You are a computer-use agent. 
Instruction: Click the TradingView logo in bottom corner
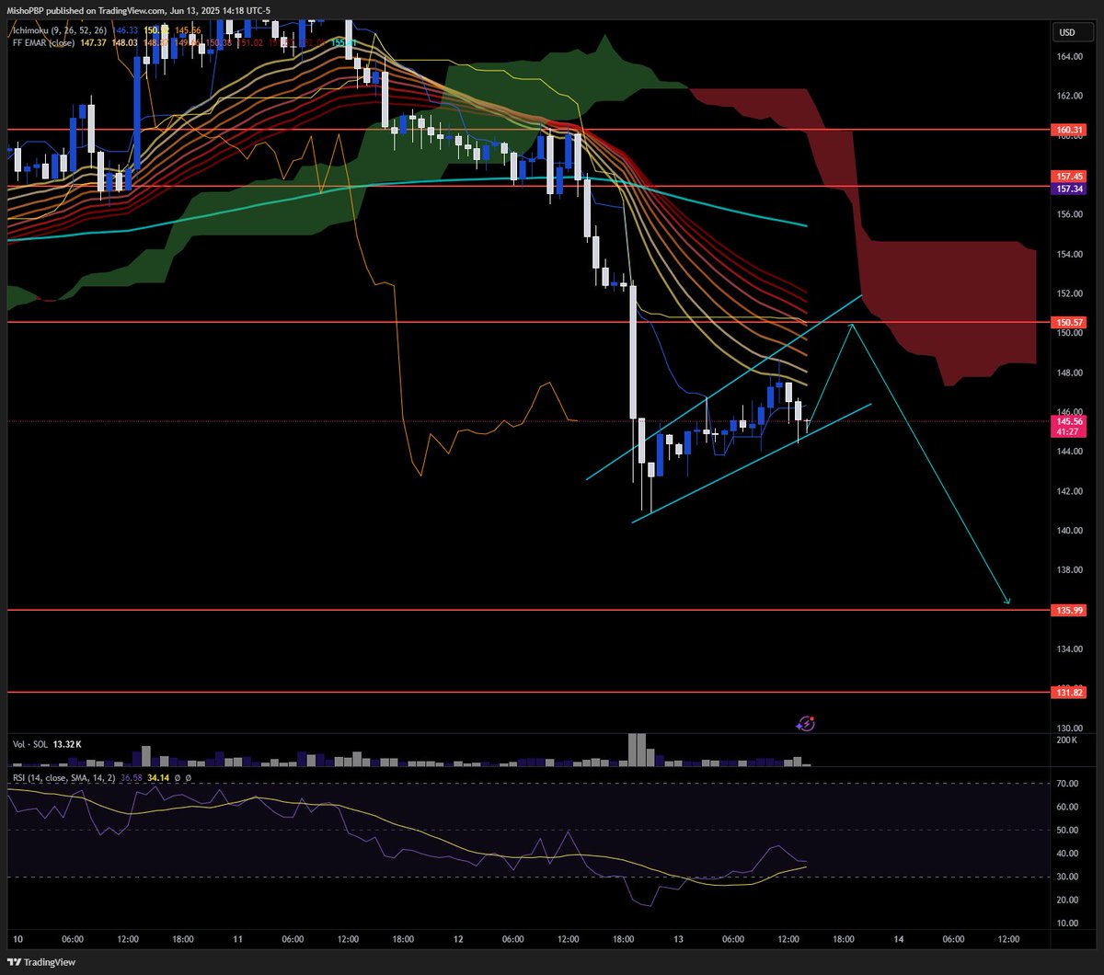(x=40, y=962)
